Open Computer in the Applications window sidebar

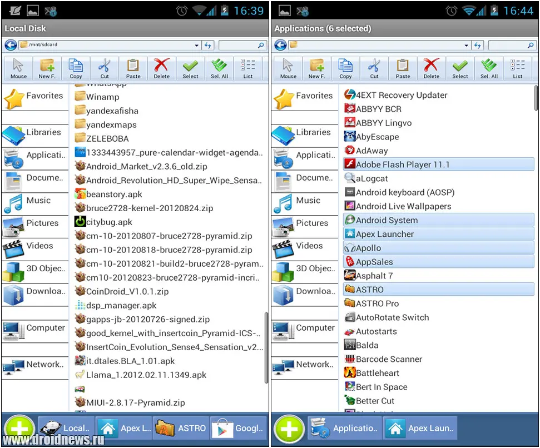click(x=305, y=331)
